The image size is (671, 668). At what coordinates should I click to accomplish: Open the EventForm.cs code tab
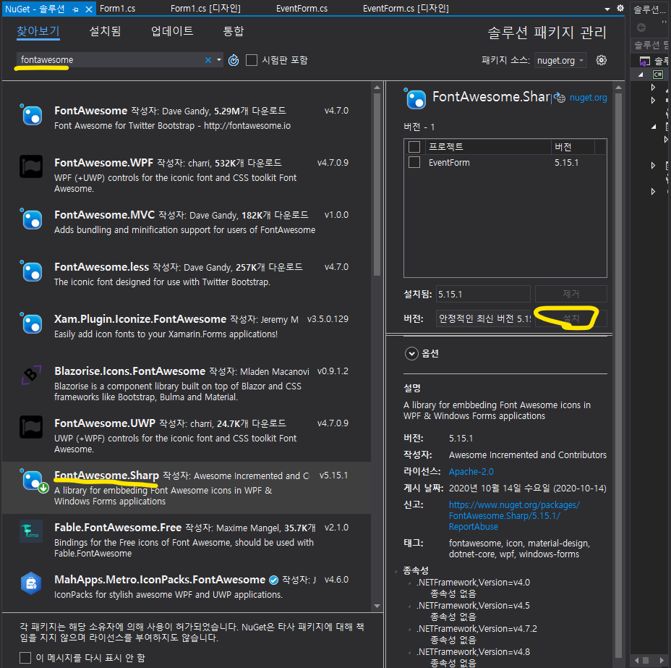tap(302, 9)
